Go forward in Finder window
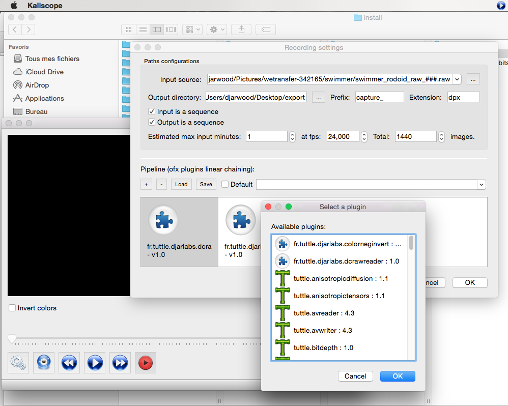508x406 pixels. pyautogui.click(x=29, y=30)
